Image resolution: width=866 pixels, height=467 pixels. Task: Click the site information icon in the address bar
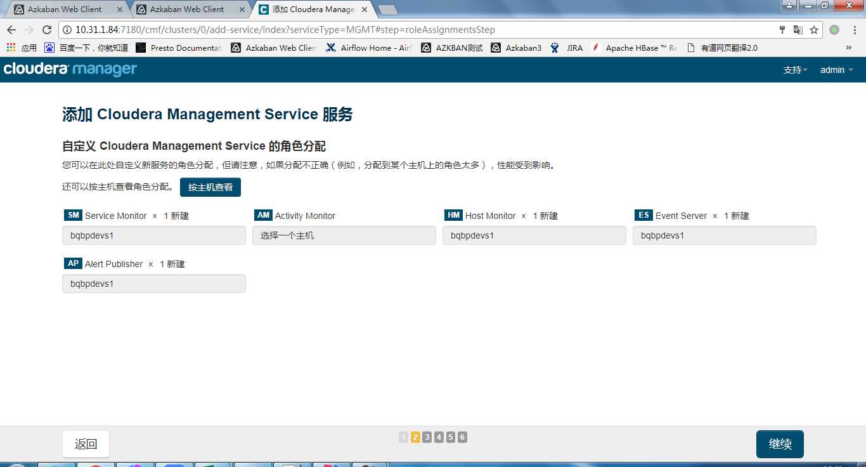click(x=67, y=30)
